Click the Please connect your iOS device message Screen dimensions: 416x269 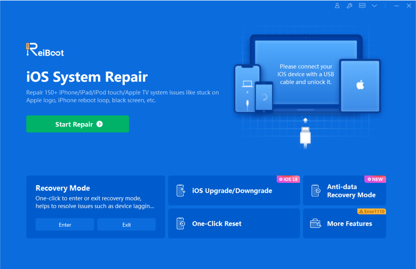(306, 74)
